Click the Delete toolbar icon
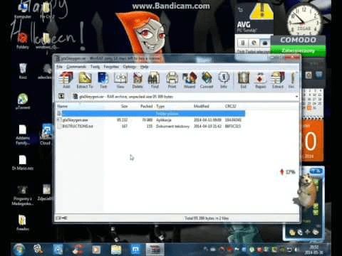This screenshot has width=342, height=256. point(138,80)
